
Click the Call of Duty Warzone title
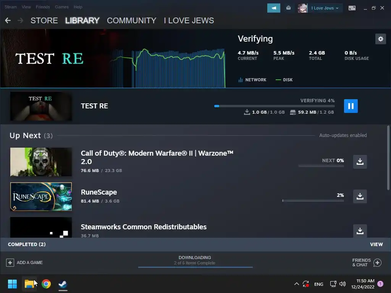click(157, 157)
